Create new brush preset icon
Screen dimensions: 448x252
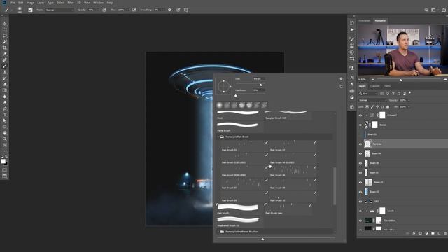[341, 87]
